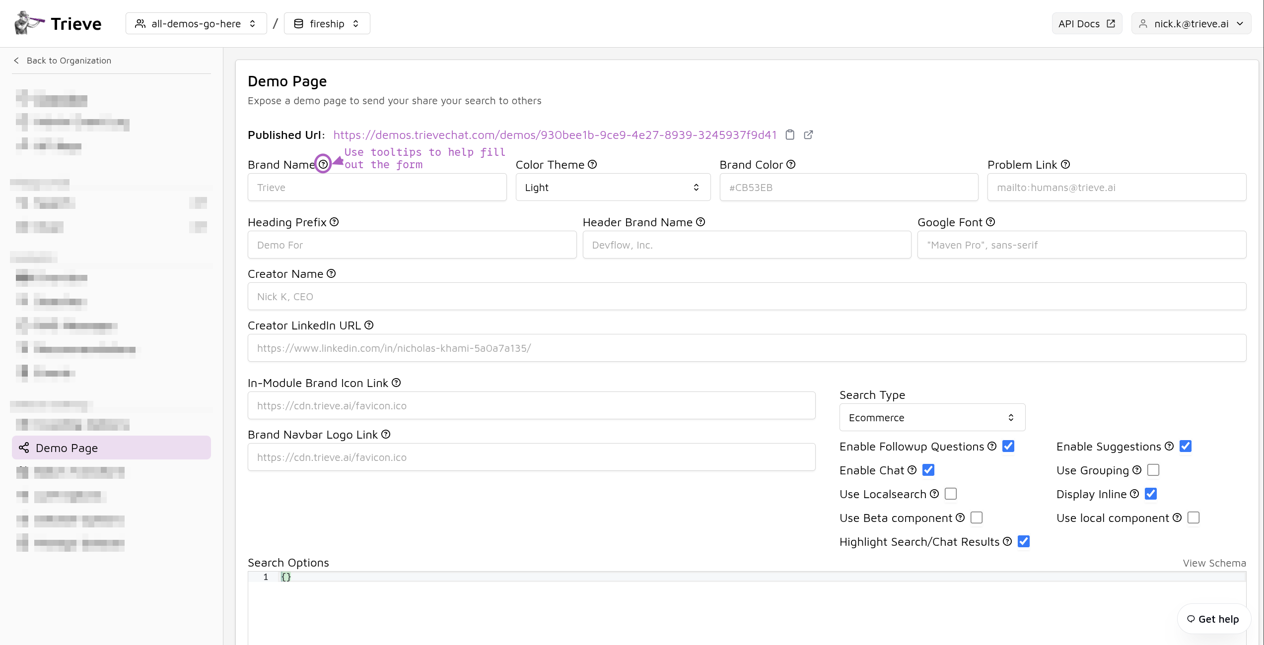Open the fireship dataset selector

click(x=327, y=23)
